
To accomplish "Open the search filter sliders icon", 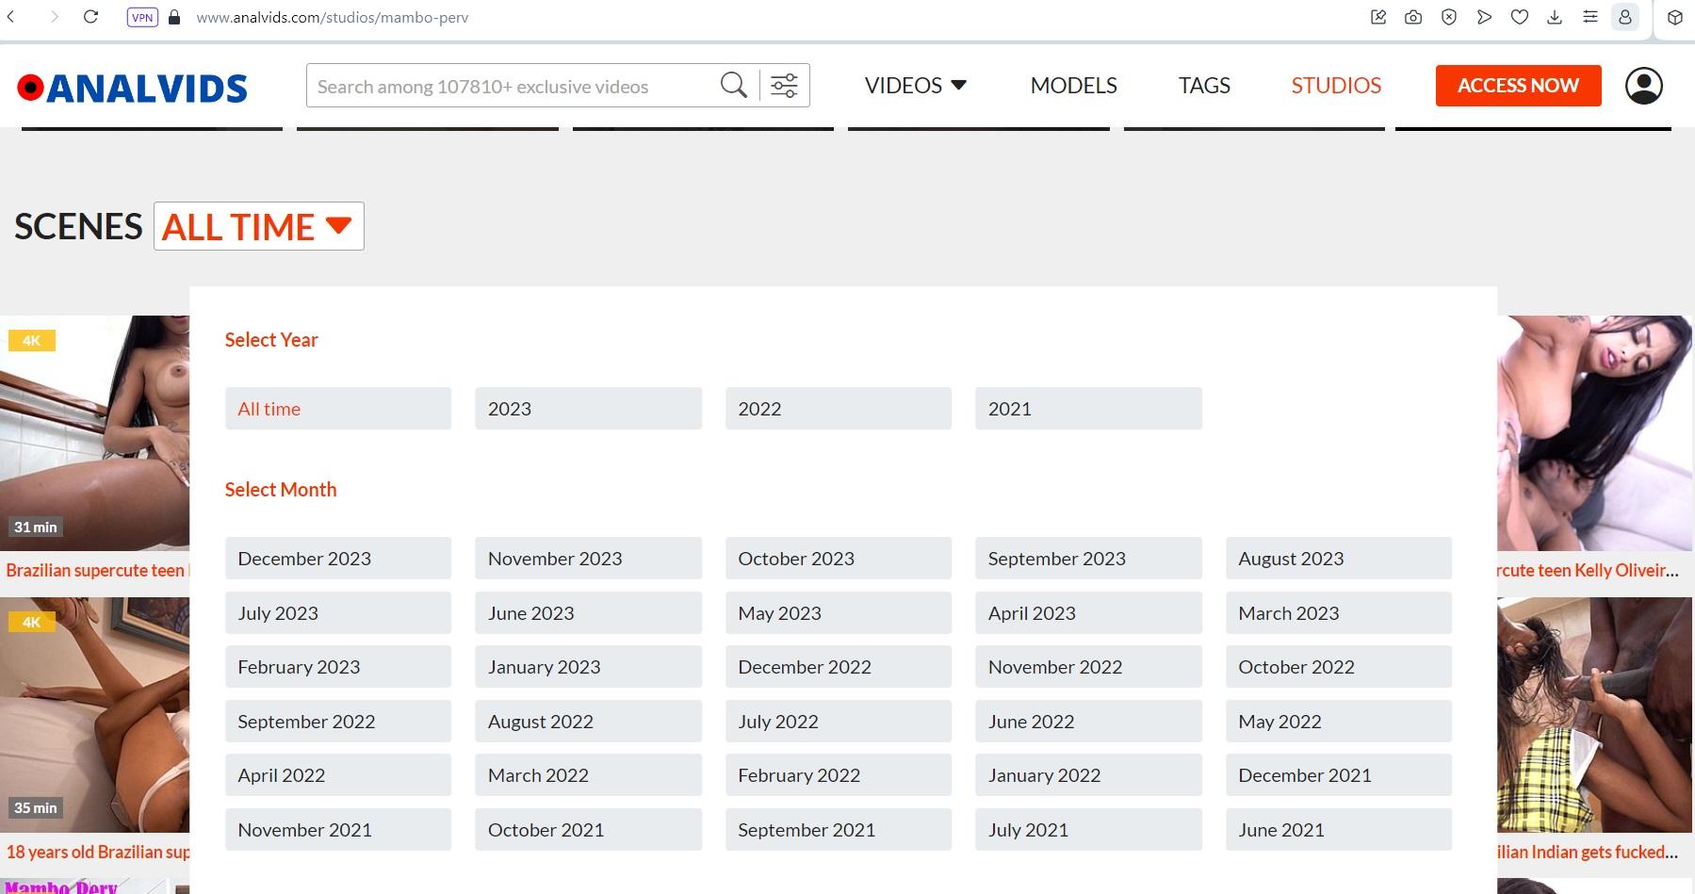I will click(784, 86).
